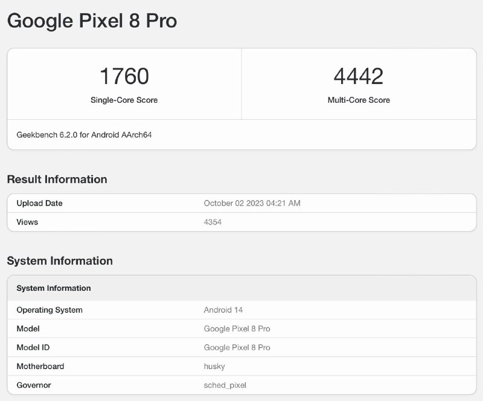The image size is (483, 401).
Task: Select Geekbench 6.2.0 for Android AArch64 text
Action: point(84,135)
